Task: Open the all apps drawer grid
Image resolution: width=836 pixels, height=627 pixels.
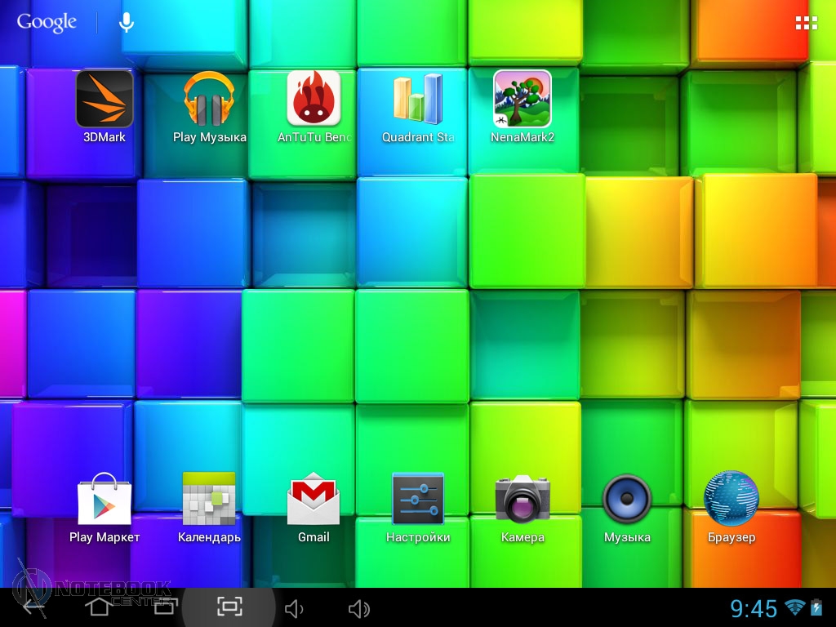Action: [x=806, y=23]
